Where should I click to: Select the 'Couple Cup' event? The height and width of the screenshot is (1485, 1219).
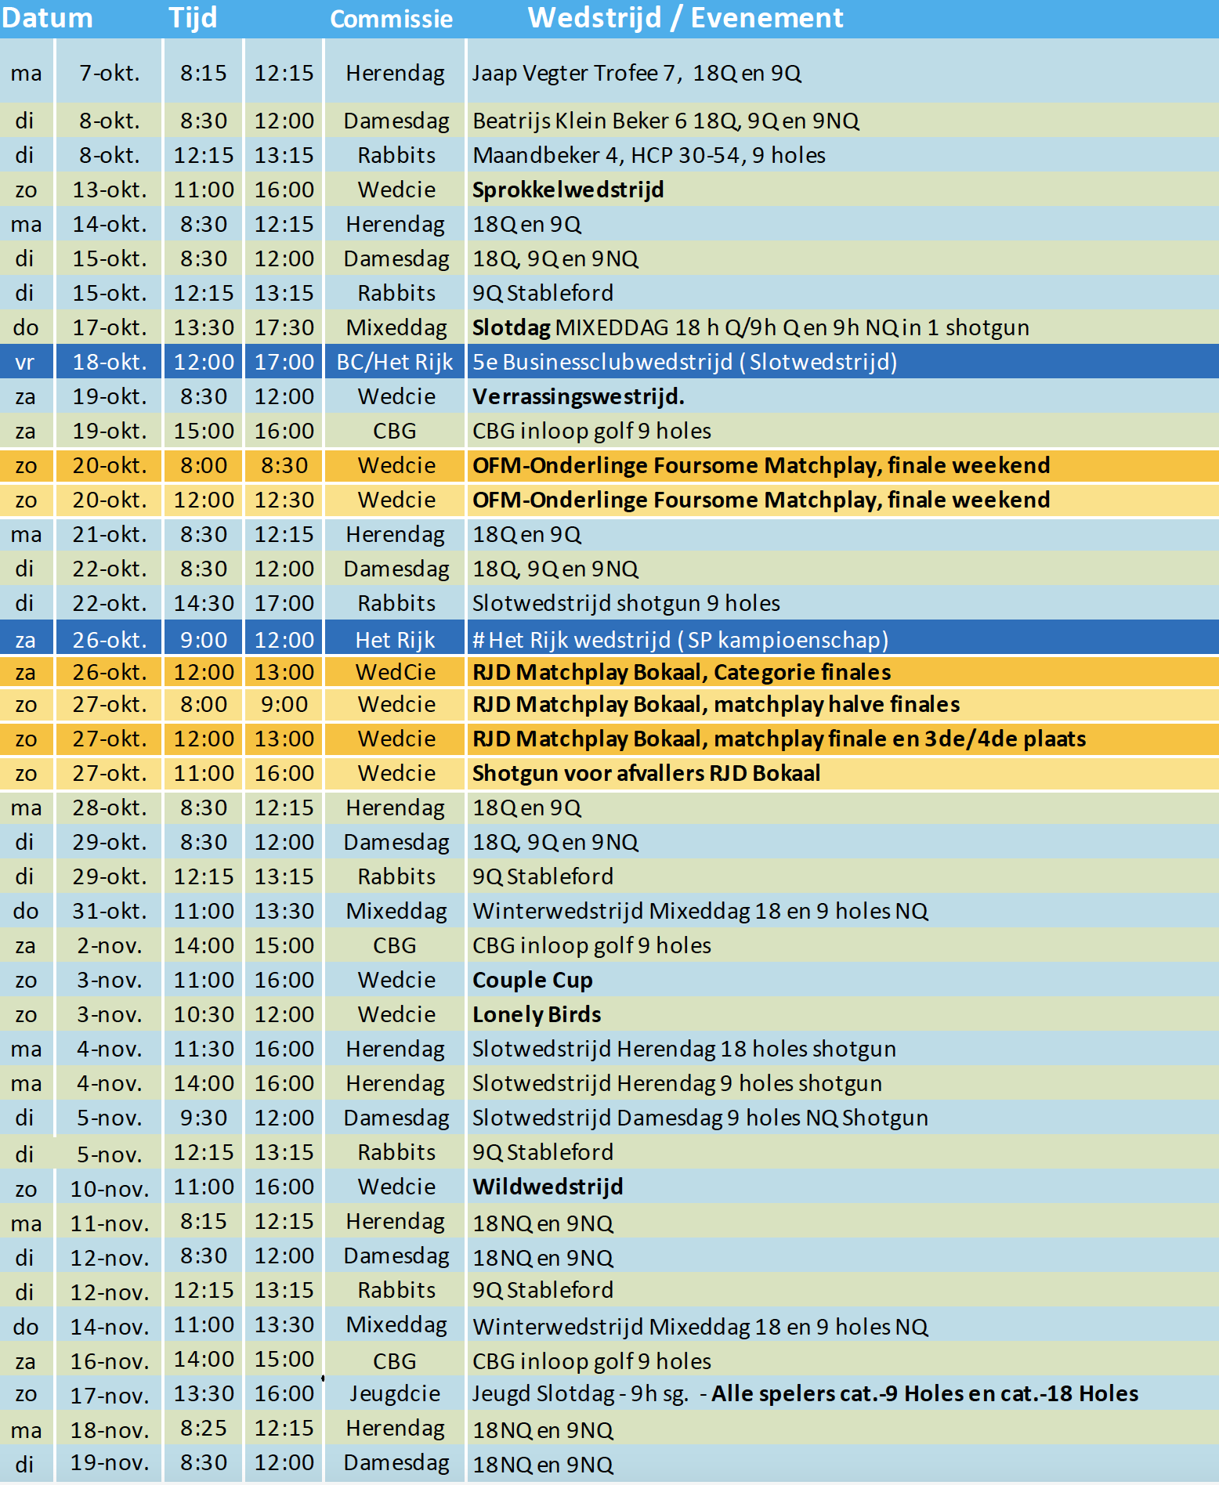pyautogui.click(x=533, y=980)
